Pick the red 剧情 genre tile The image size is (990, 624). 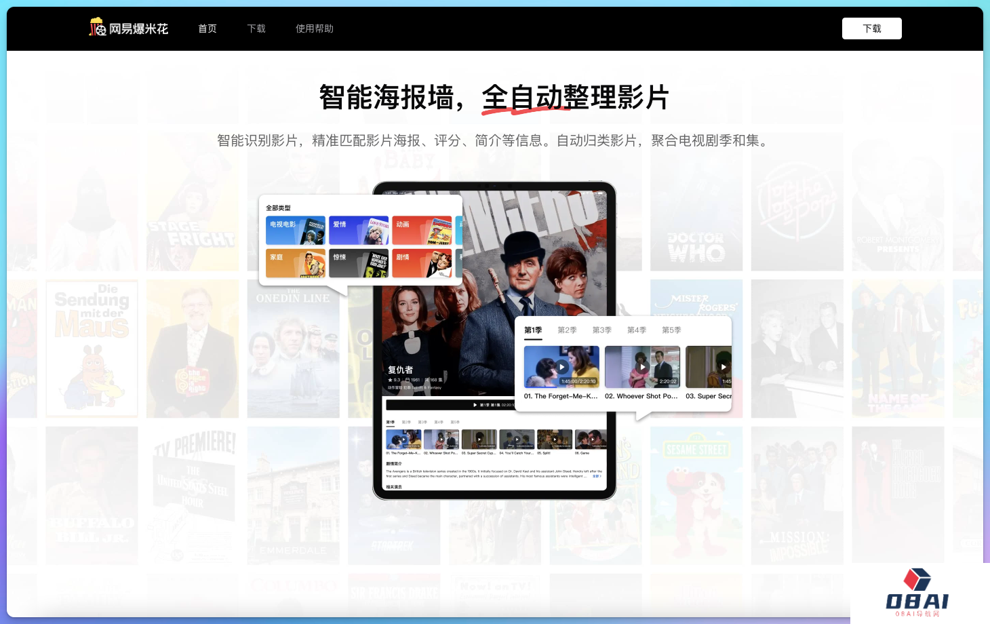click(422, 263)
